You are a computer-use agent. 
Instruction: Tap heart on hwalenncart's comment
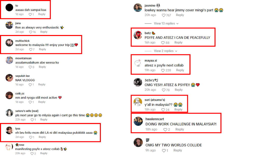tap(165, 130)
